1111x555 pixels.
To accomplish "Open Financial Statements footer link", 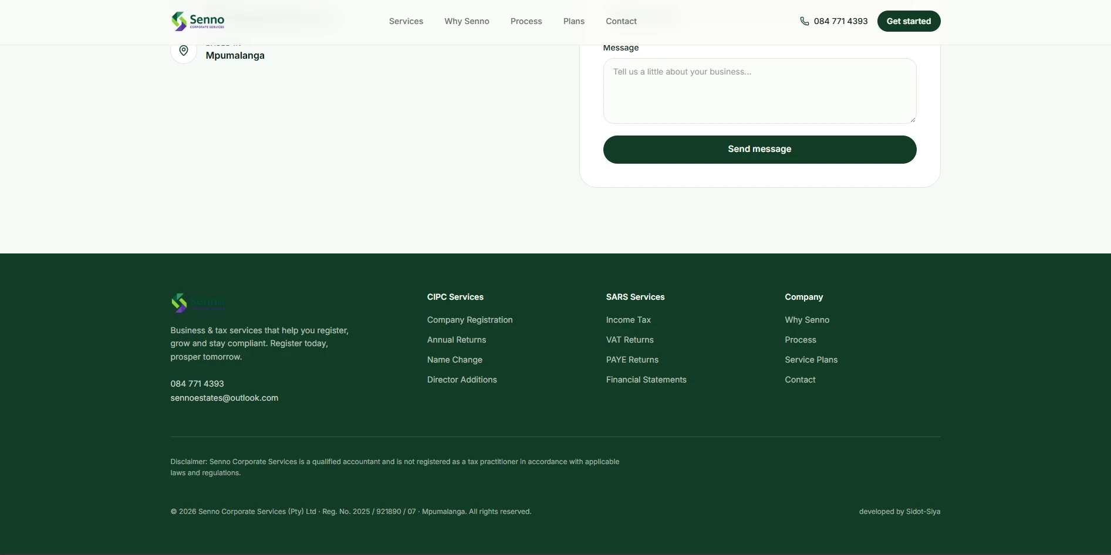I will [x=646, y=380].
